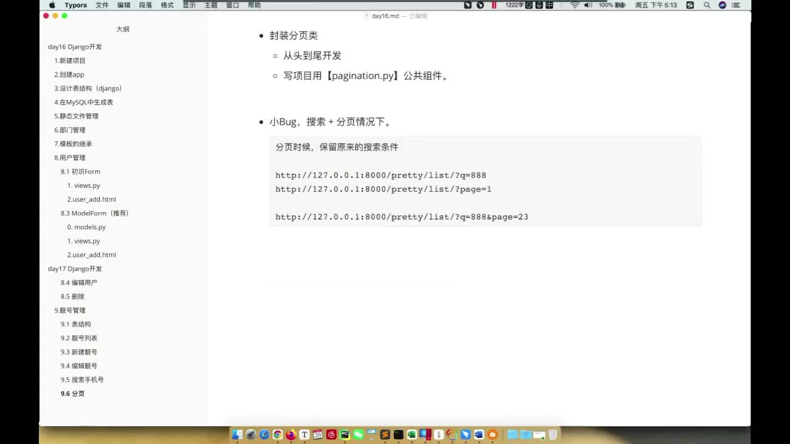
Task: Navigate to outline item 9.2 靓号列表
Action: [79, 338]
